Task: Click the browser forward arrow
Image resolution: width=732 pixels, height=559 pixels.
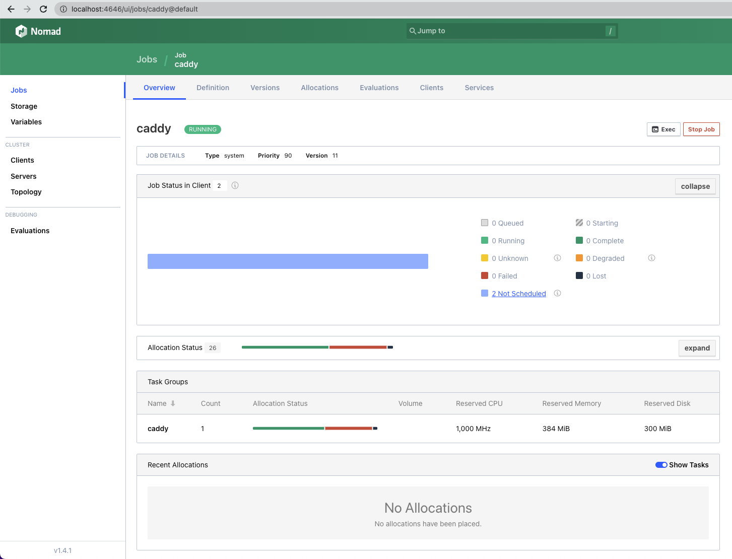Action: [x=27, y=9]
